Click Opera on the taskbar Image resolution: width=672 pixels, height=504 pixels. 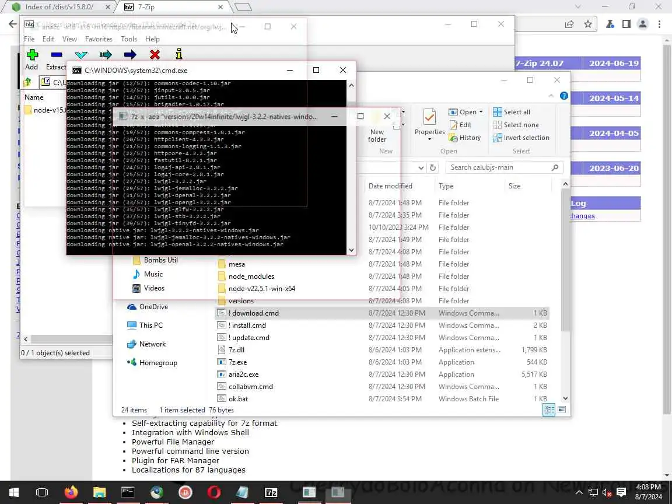[x=214, y=492]
